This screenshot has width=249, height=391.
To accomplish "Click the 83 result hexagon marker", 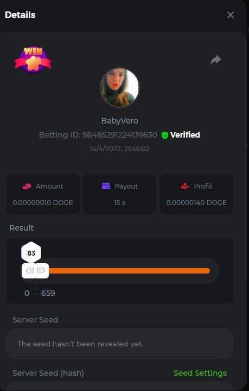I will (x=31, y=253).
